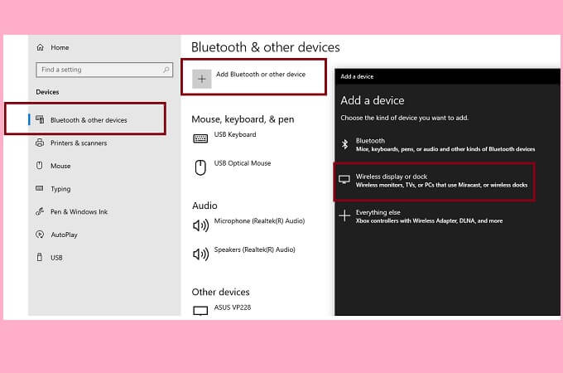The height and width of the screenshot is (373, 563).
Task: Click the Speakers (Realtek) audio icon
Action: tap(200, 253)
